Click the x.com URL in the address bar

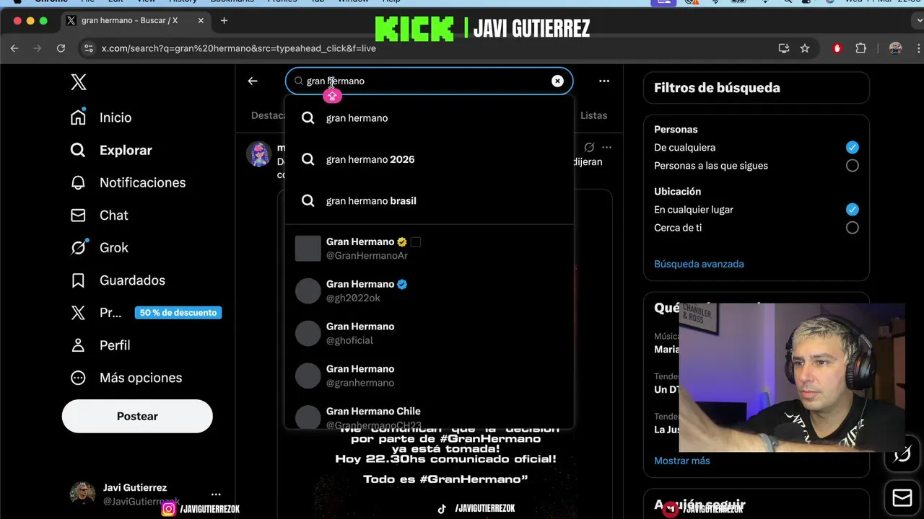click(238, 48)
